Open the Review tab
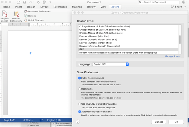Viewport: 189px width, 127px height. click(91, 7)
